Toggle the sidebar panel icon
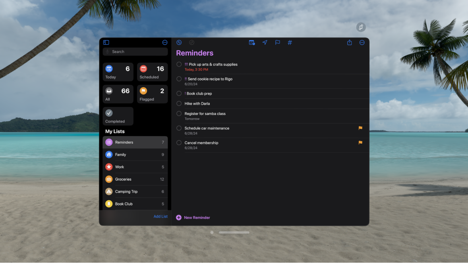 point(106,42)
